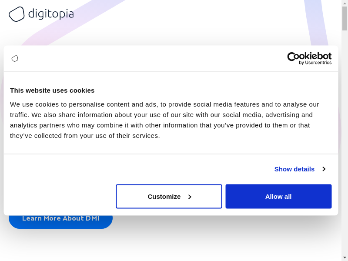The height and width of the screenshot is (261, 348).
Task: Open the Cookiebot logo link
Action: click(x=309, y=56)
